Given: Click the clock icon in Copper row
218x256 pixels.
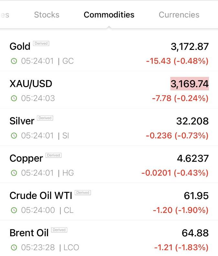Looking at the screenshot, I should click(x=14, y=173).
